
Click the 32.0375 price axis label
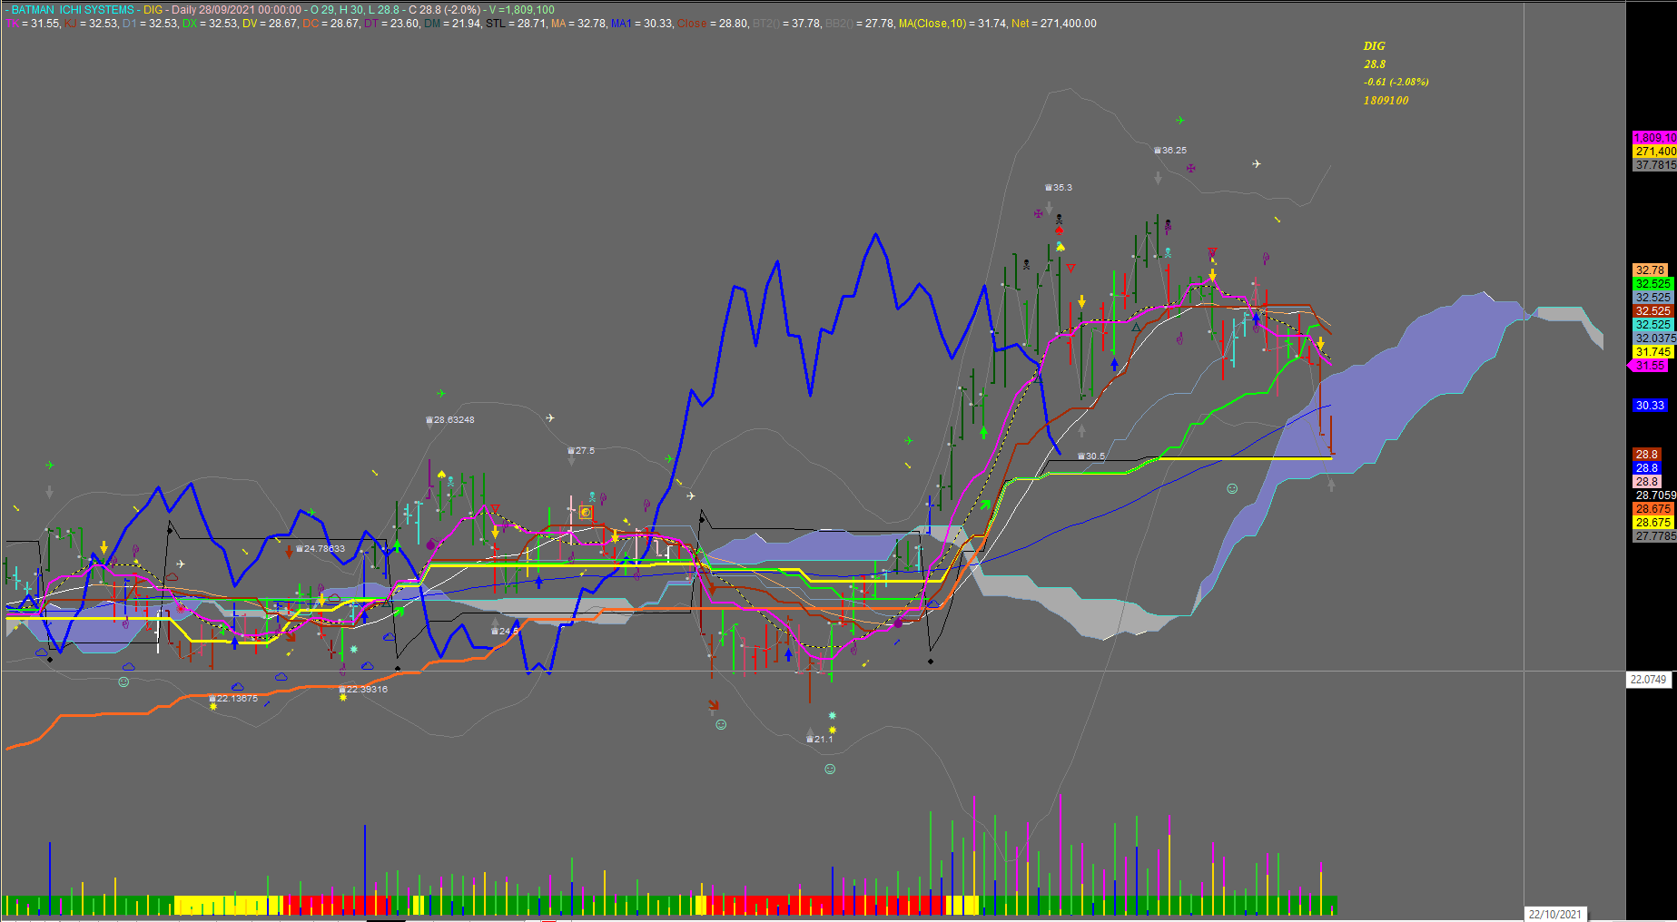1655,338
